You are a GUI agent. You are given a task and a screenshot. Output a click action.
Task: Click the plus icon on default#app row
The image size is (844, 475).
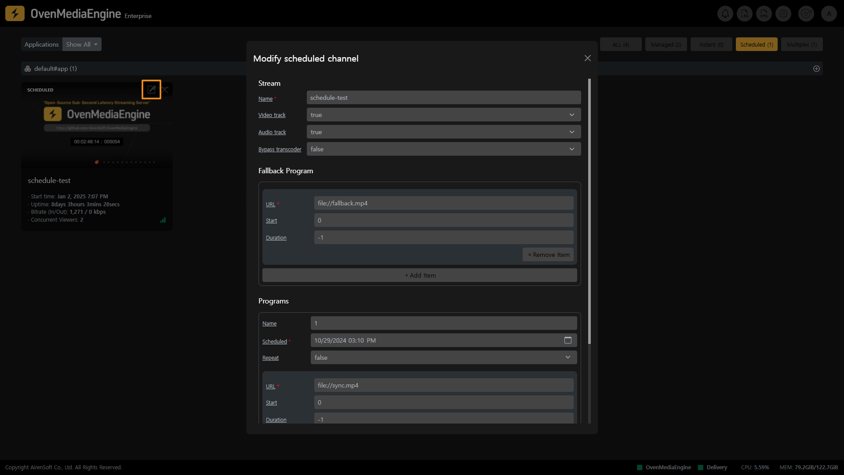pos(816,69)
